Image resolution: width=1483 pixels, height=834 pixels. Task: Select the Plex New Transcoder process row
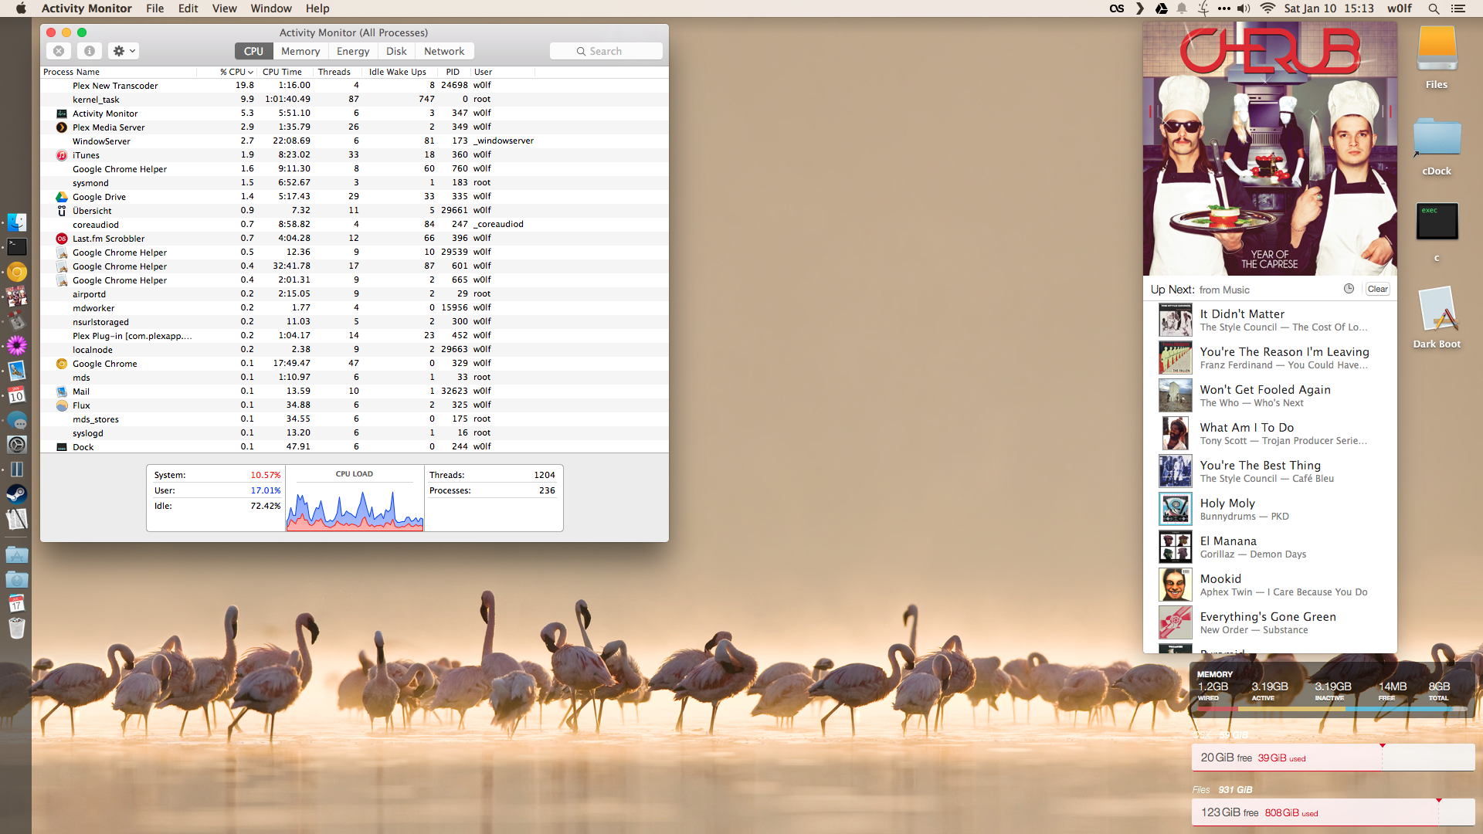(x=355, y=86)
